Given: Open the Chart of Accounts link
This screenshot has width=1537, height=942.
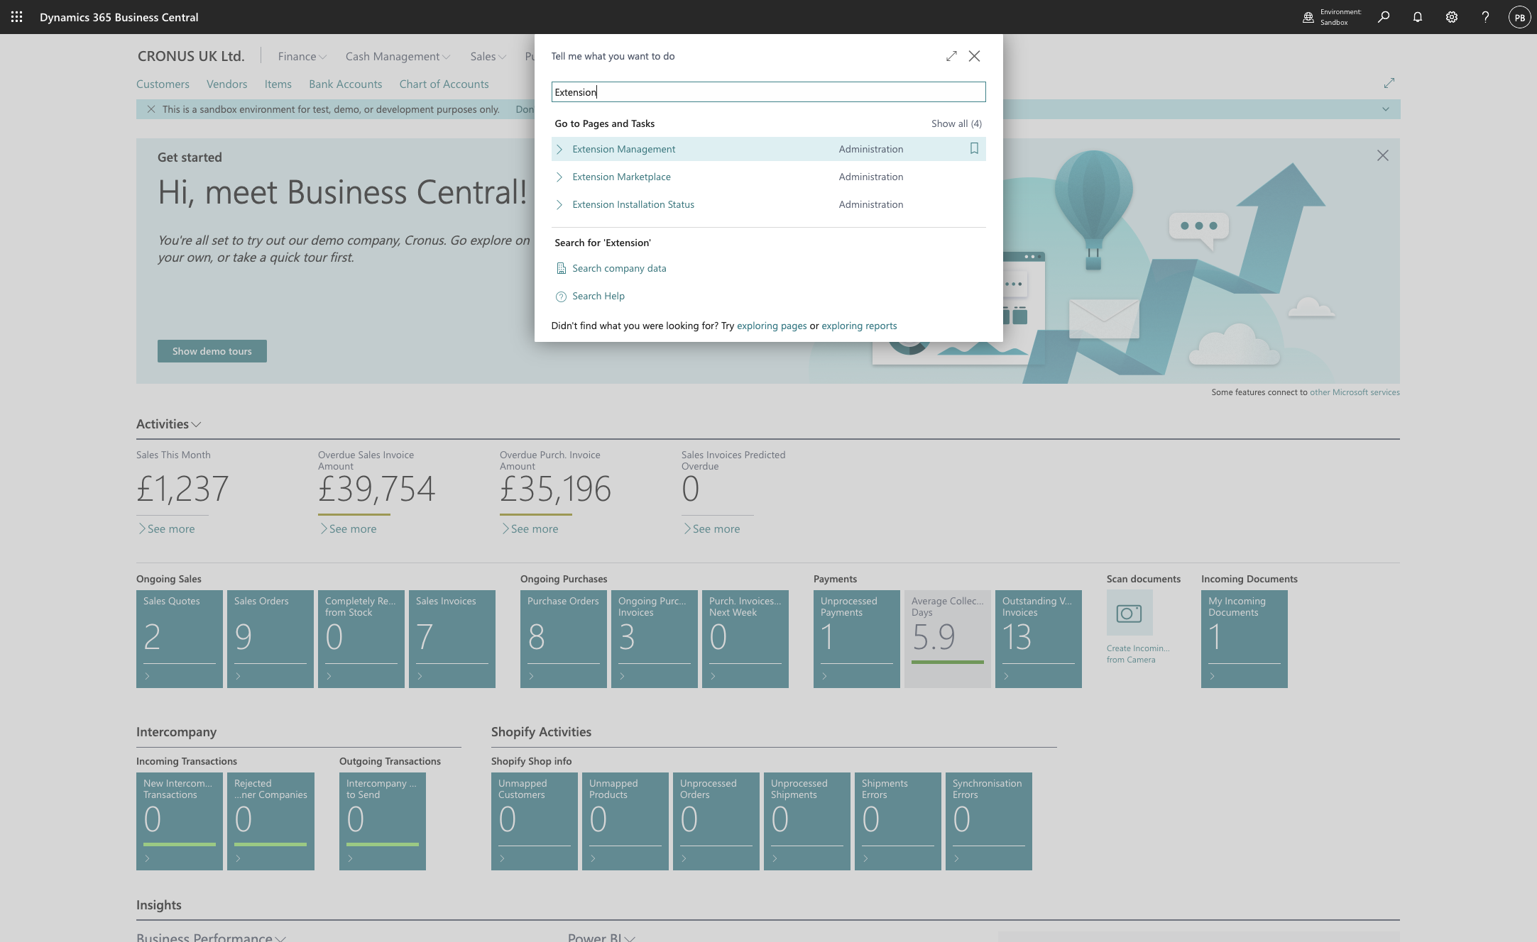Looking at the screenshot, I should click(x=444, y=84).
